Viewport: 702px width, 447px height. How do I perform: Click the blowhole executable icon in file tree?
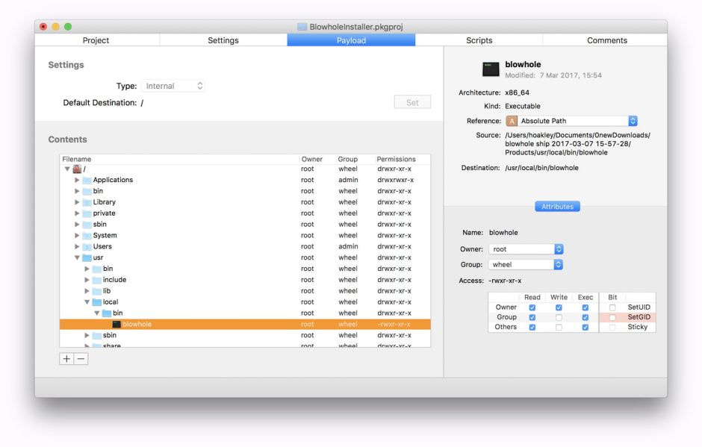(117, 325)
